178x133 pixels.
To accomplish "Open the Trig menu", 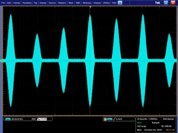I will pos(35,3).
